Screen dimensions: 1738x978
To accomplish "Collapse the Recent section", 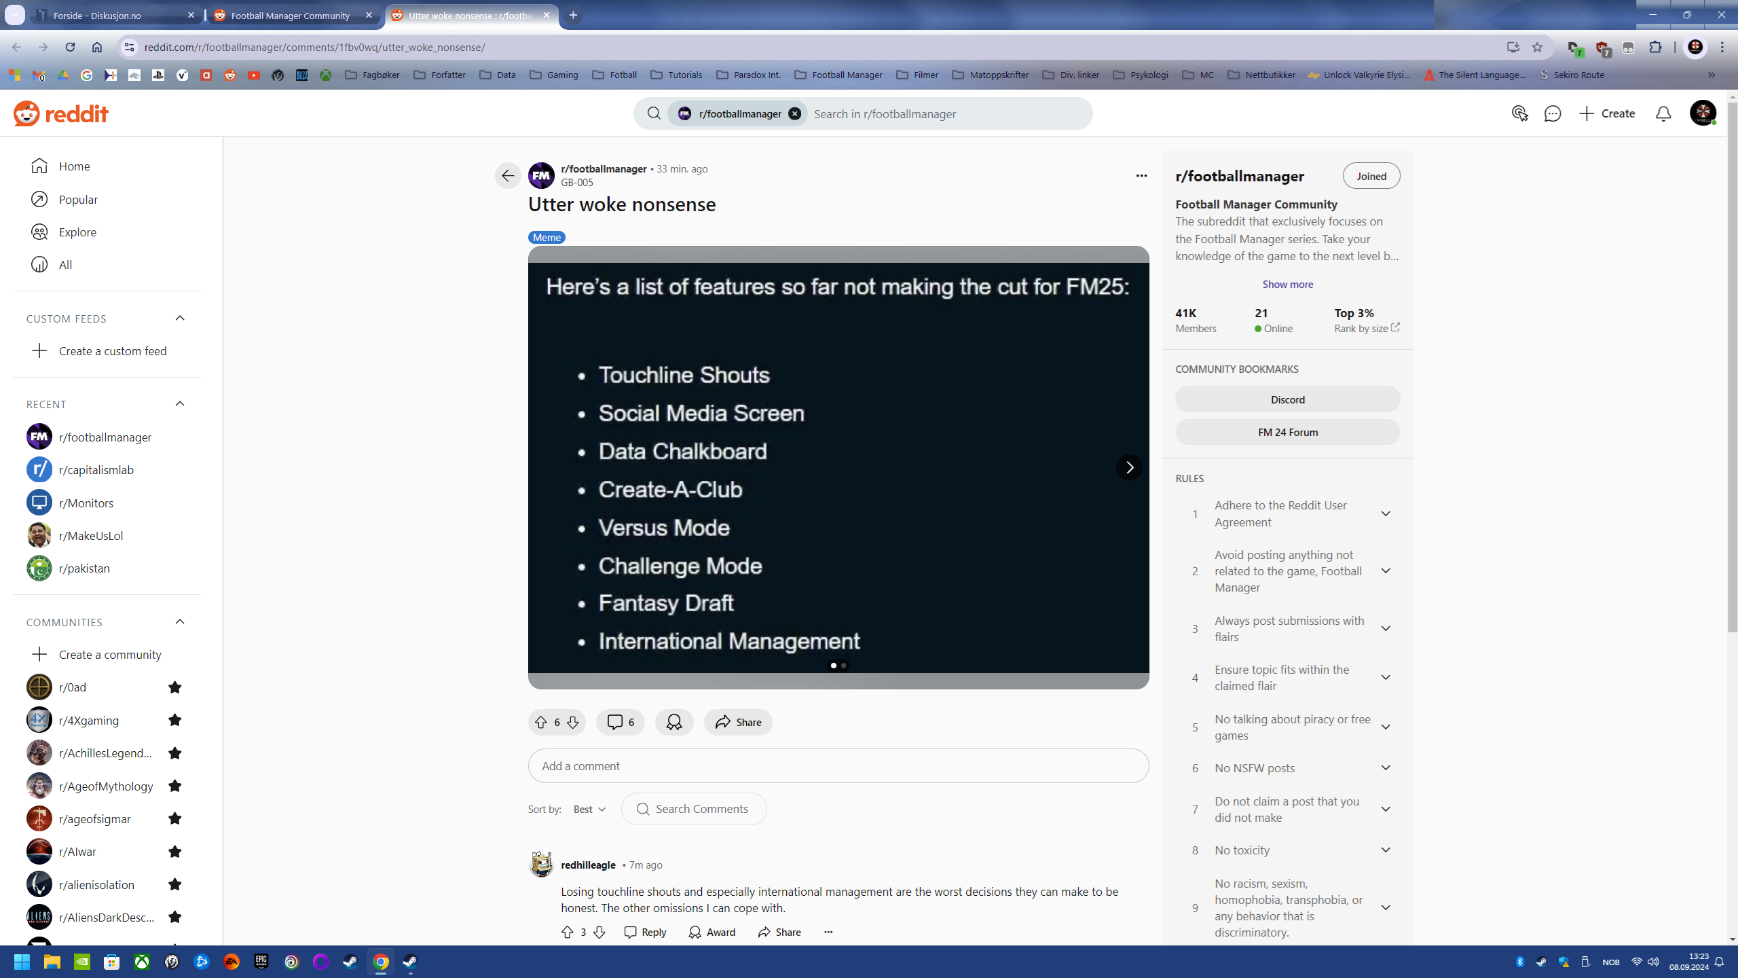I will [x=180, y=404].
